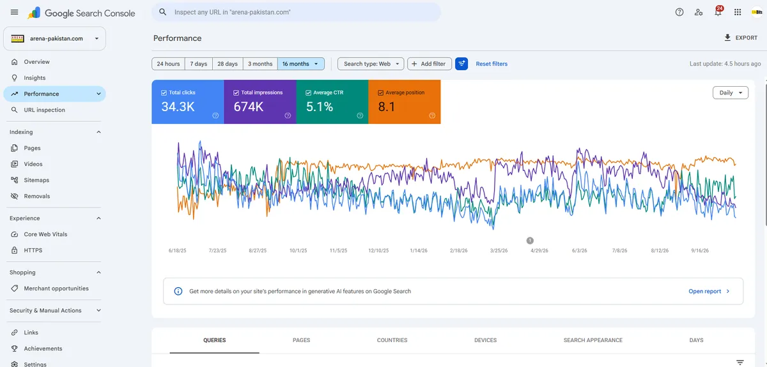
Task: Click the Merchant opportunities tag icon
Action: [15, 288]
